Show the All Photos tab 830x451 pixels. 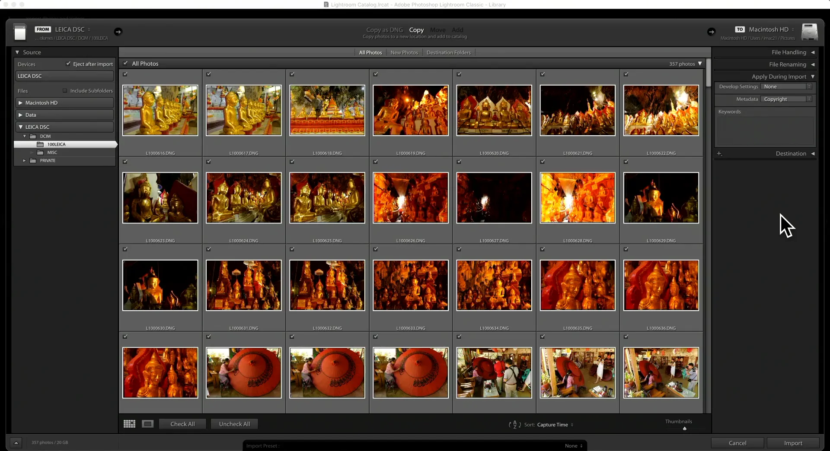[x=370, y=53]
